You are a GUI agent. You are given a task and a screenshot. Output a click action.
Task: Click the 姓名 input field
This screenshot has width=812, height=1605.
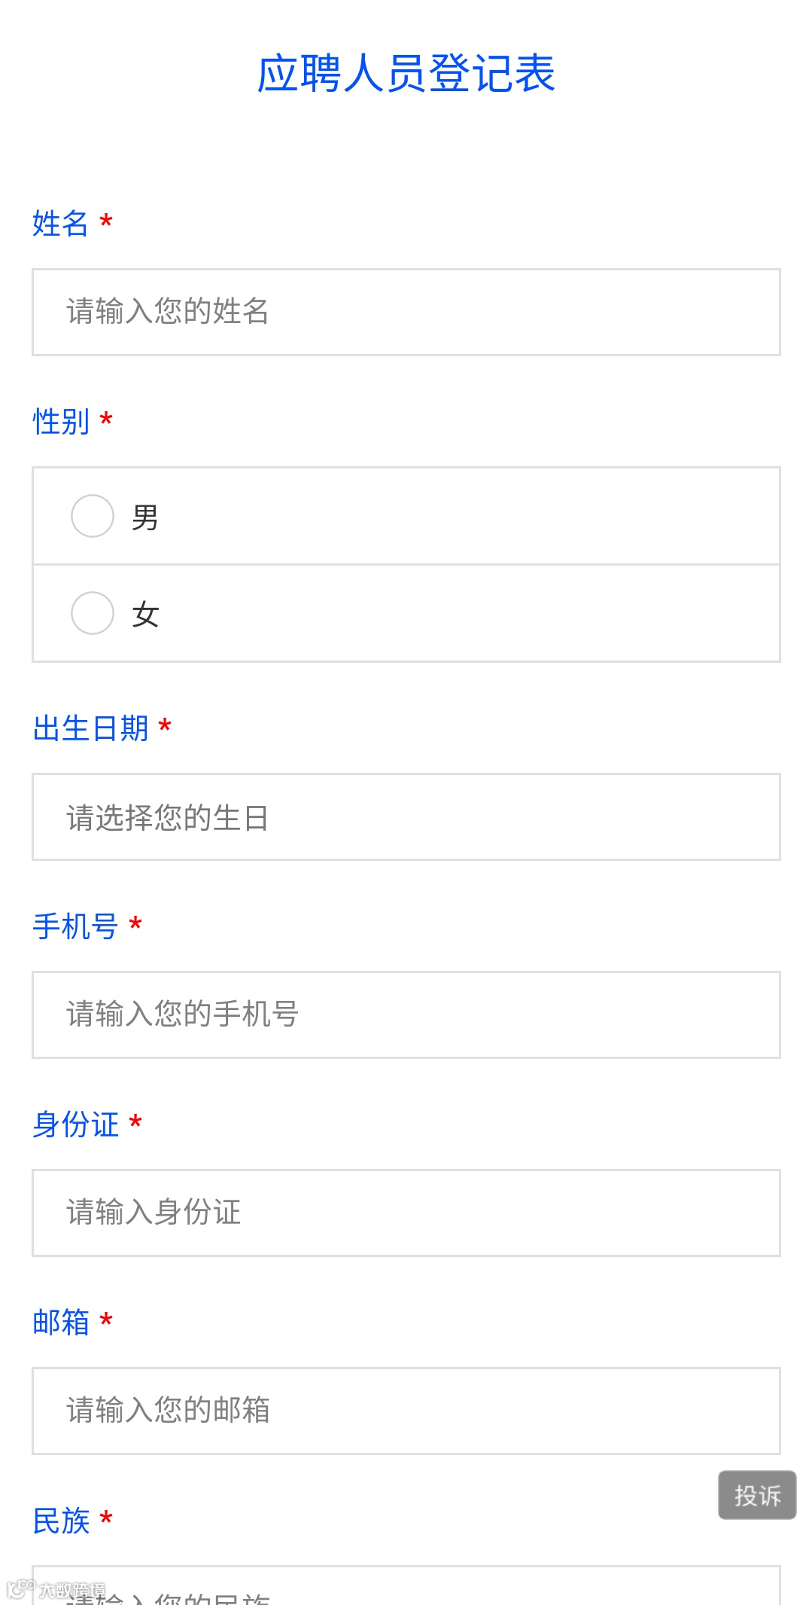406,312
